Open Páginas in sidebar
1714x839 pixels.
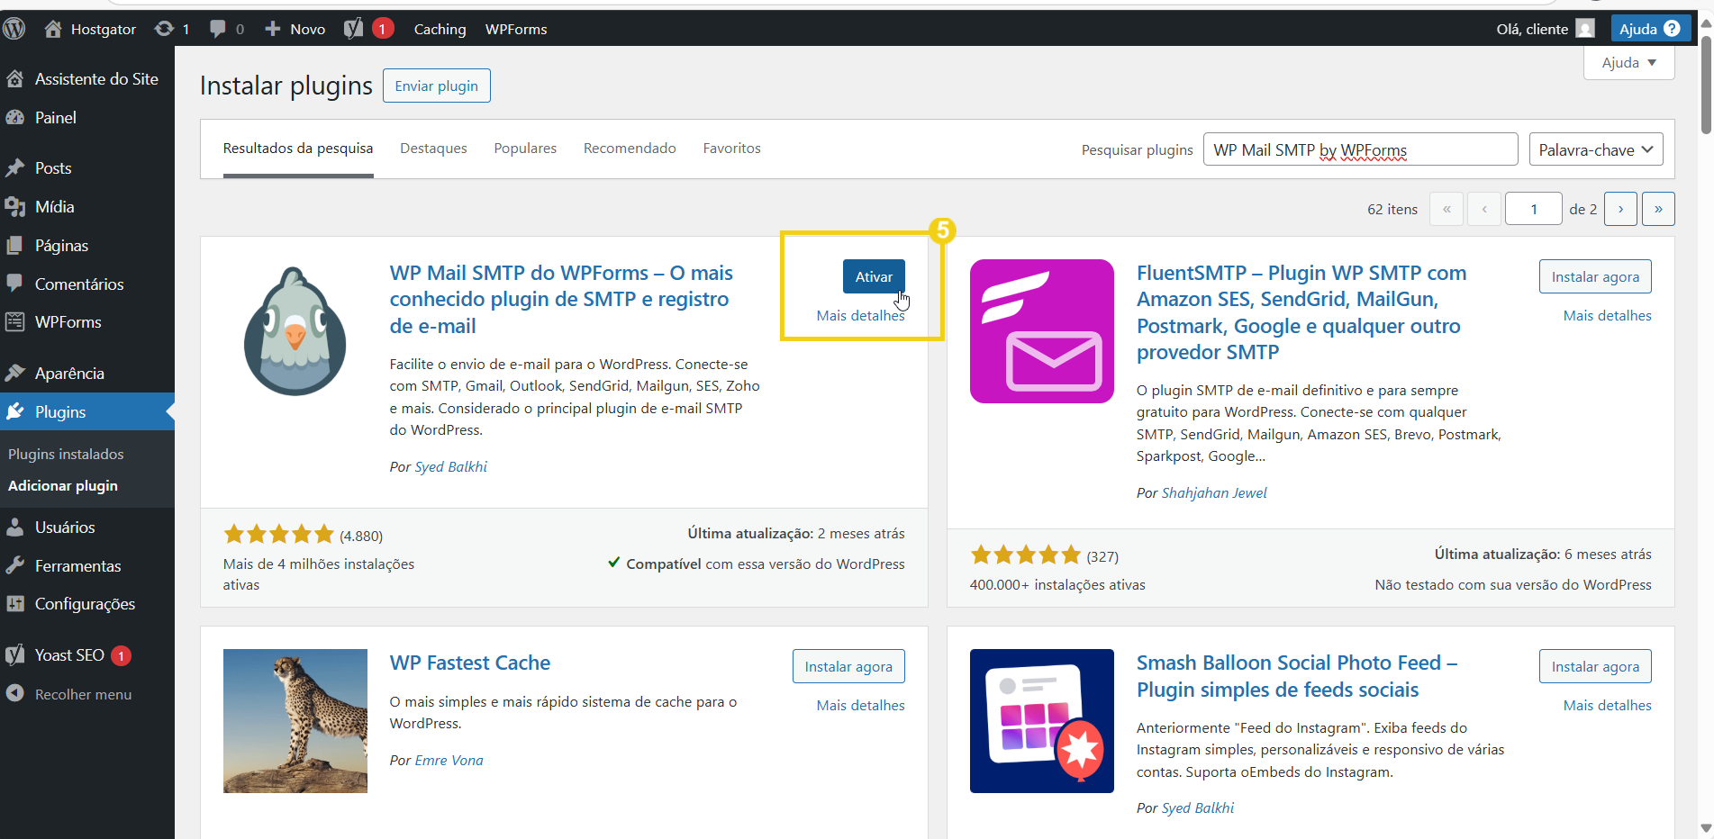(87, 246)
